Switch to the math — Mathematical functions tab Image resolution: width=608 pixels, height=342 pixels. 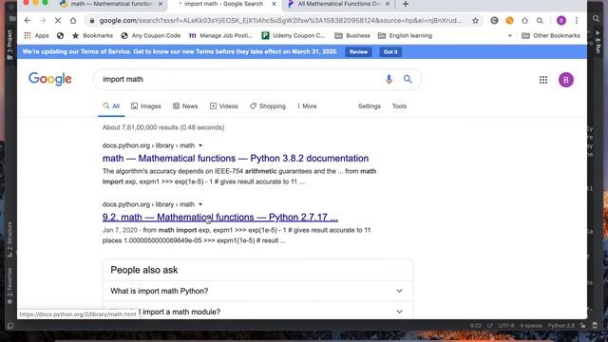pyautogui.click(x=111, y=4)
